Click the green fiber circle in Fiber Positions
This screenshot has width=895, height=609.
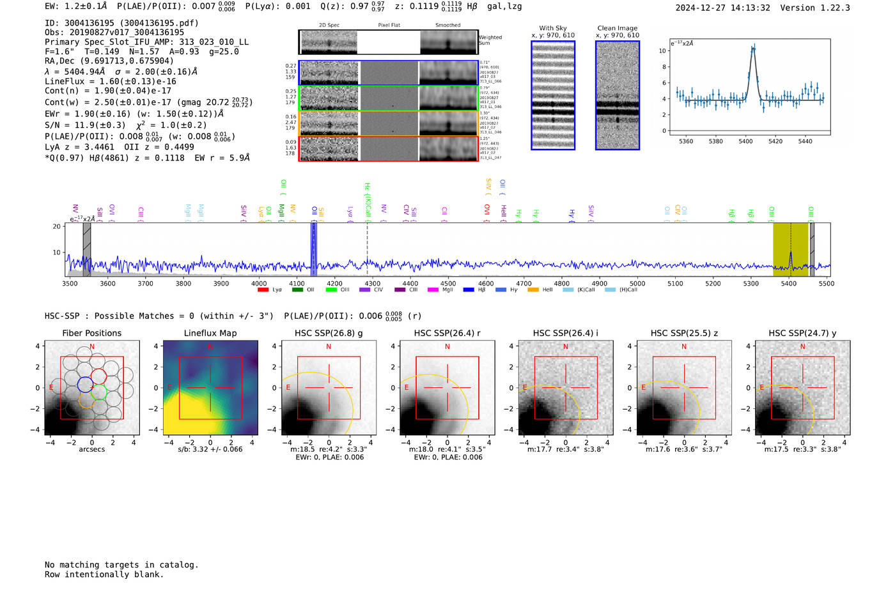click(99, 393)
